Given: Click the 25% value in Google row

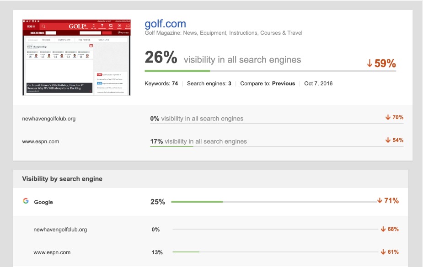Looking at the screenshot, I should pos(158,202).
